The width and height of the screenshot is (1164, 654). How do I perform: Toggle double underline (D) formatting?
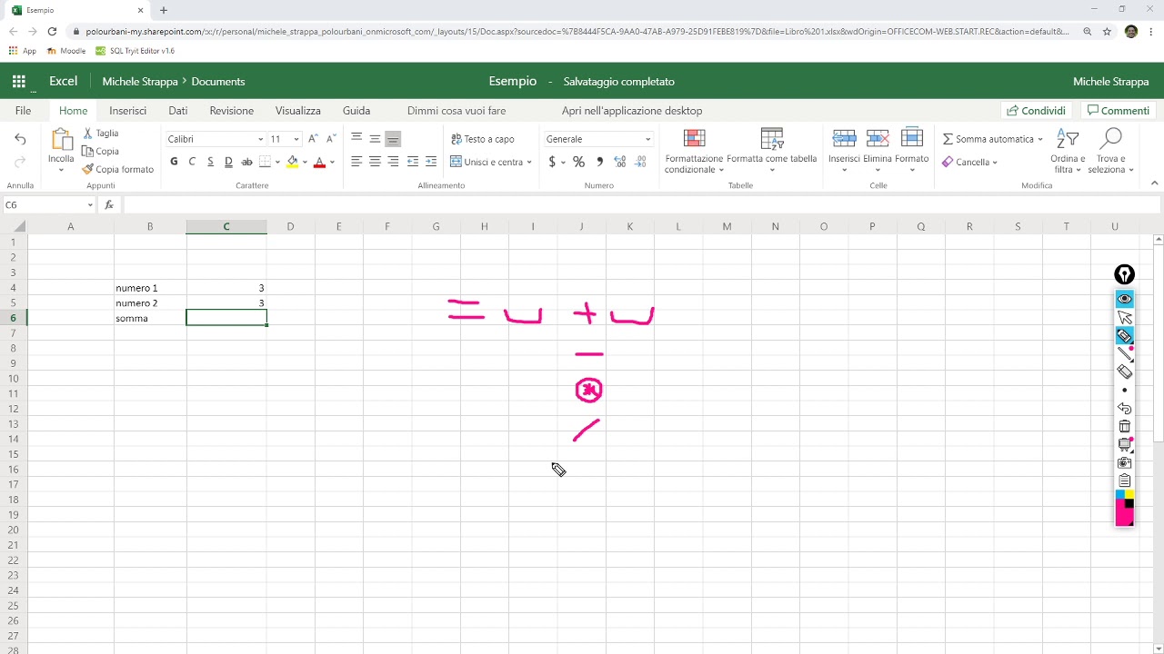coord(228,162)
